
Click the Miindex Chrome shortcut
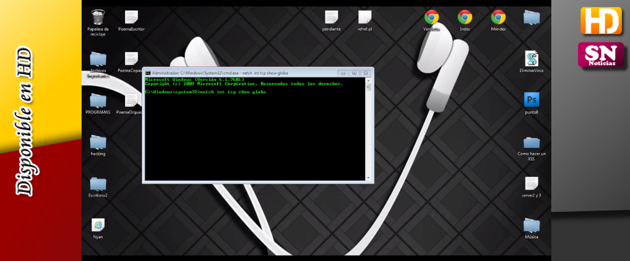click(498, 18)
